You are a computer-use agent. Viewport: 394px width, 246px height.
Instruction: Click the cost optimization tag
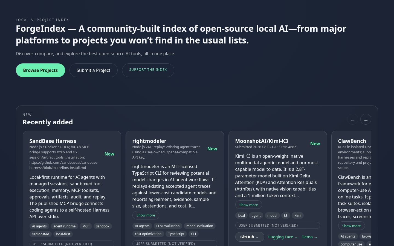[148, 234]
